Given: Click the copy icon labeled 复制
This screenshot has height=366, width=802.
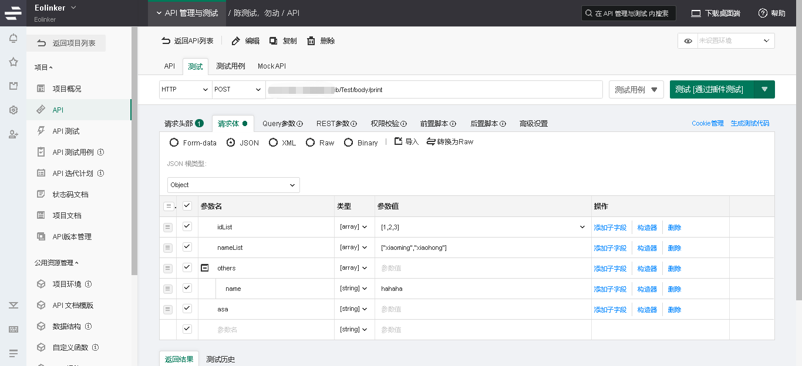Looking at the screenshot, I should 274,41.
